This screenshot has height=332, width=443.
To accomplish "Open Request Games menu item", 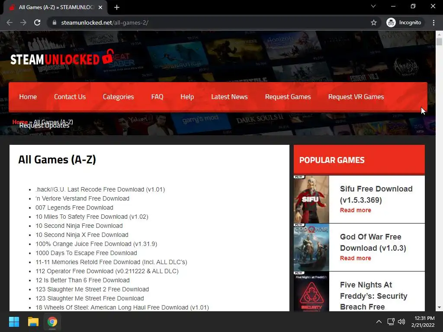I will tap(288, 97).
